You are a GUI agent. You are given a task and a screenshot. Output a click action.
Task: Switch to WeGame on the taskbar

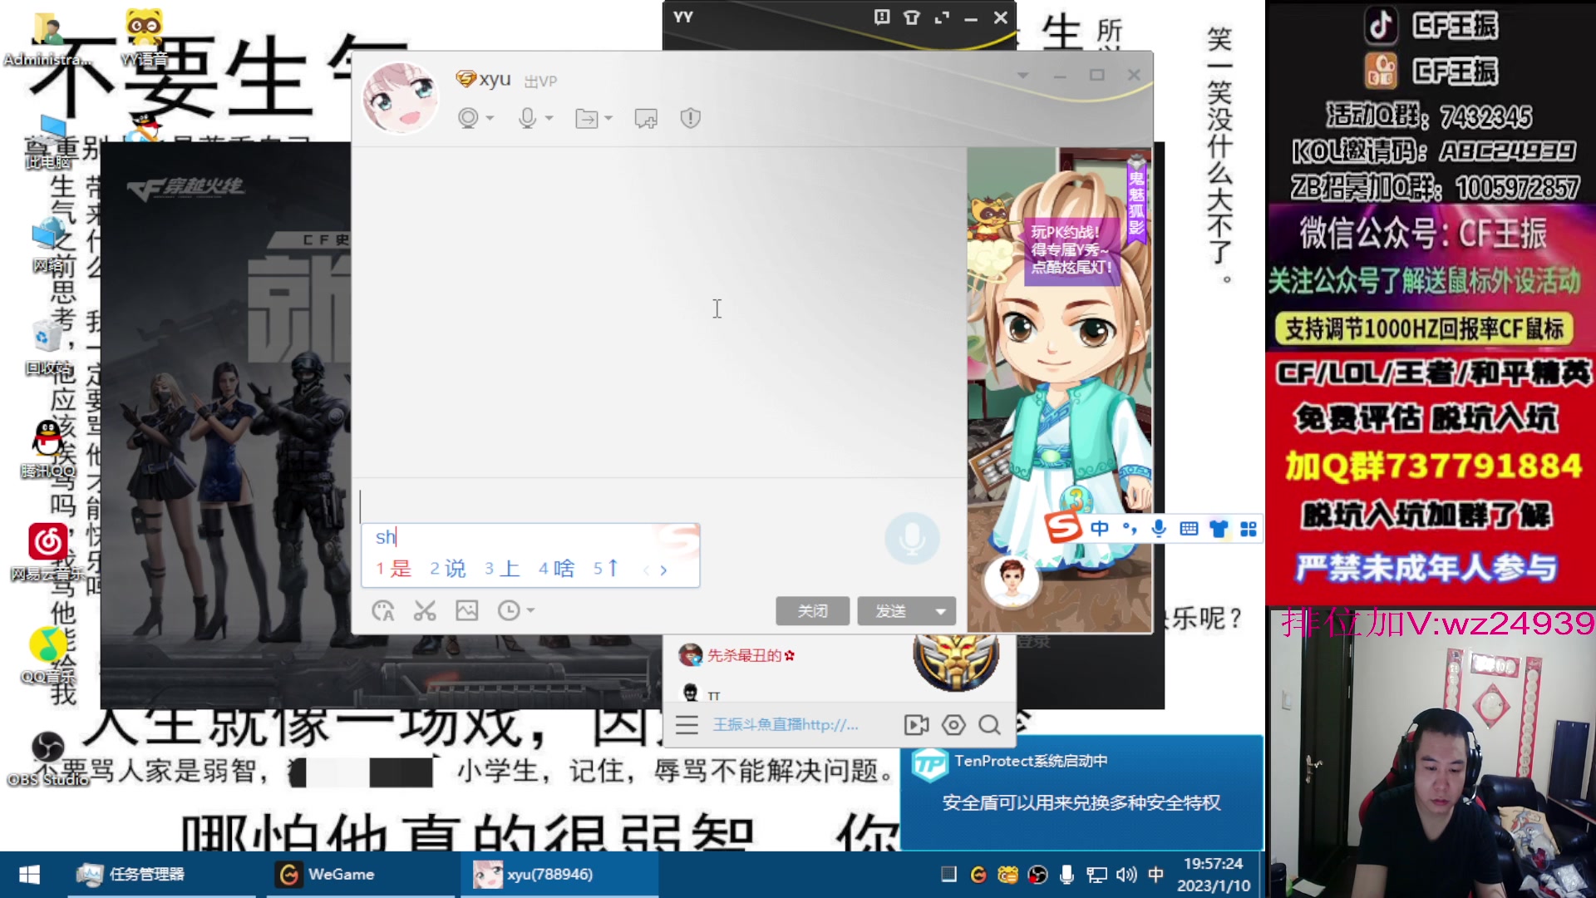click(361, 875)
